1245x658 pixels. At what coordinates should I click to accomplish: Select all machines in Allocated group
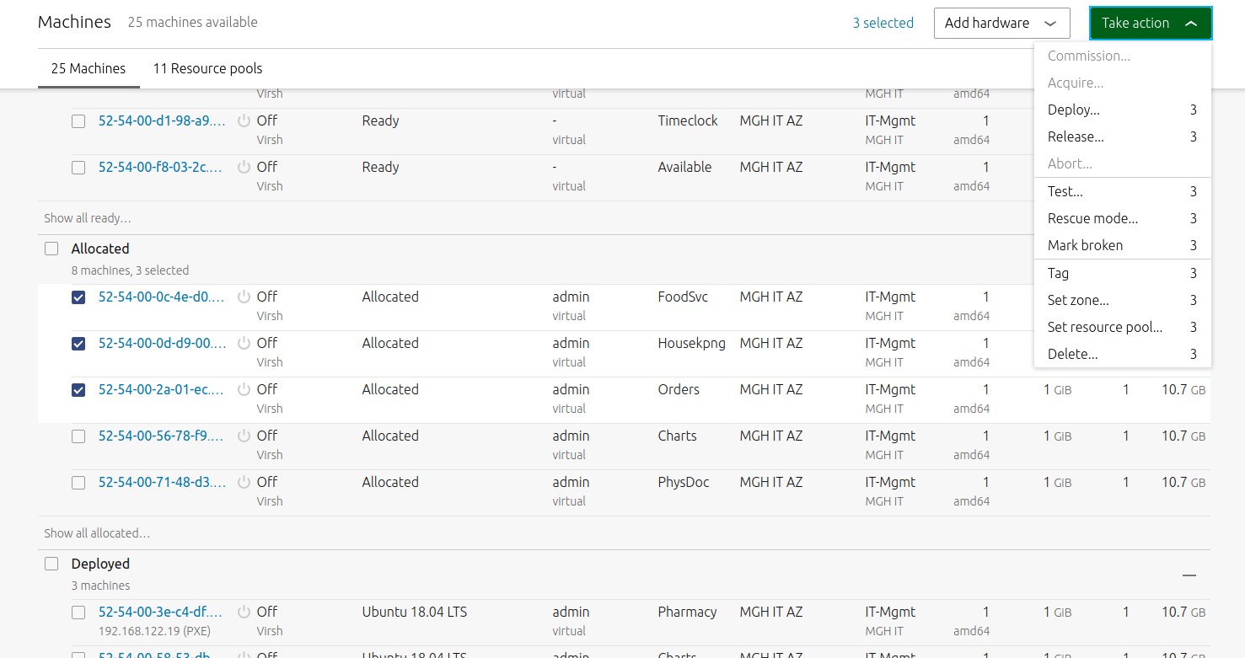(51, 249)
